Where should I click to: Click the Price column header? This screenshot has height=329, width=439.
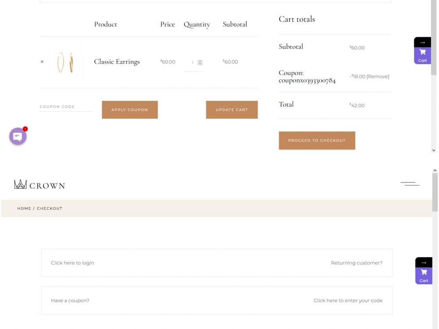167,24
